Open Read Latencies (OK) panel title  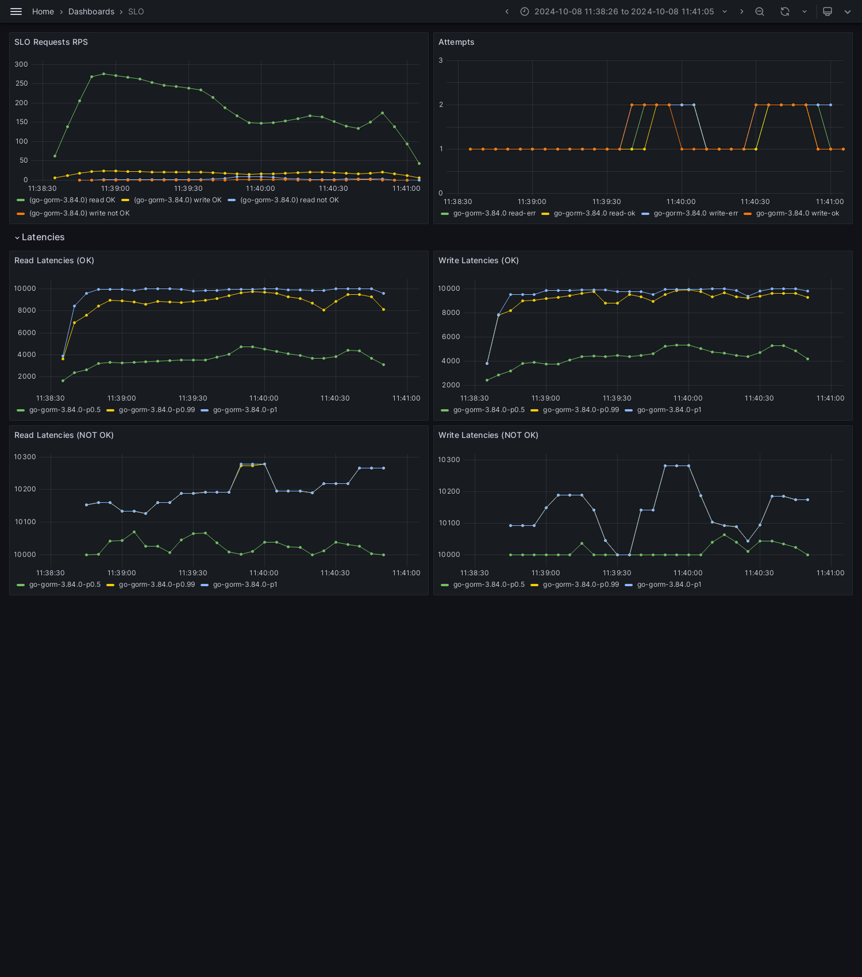pos(54,260)
